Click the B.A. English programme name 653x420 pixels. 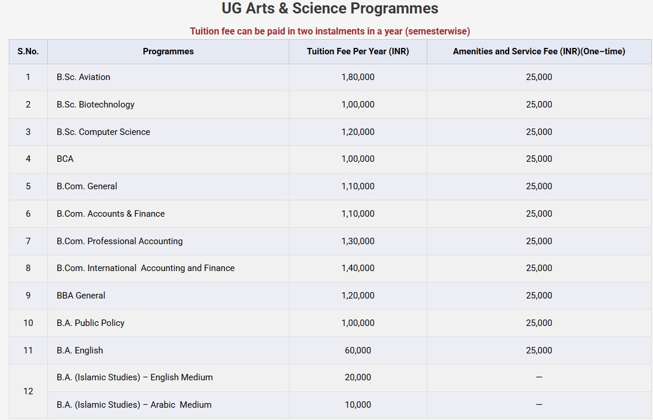[80, 350]
